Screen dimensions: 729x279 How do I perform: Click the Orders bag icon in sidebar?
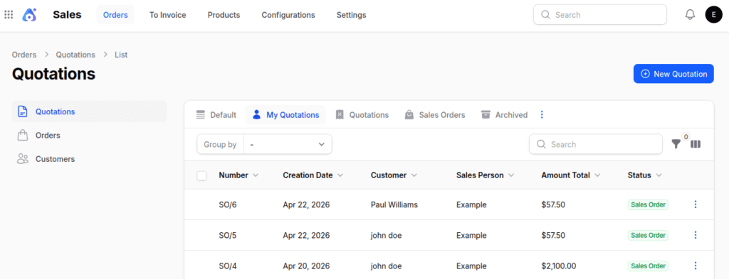(x=22, y=136)
